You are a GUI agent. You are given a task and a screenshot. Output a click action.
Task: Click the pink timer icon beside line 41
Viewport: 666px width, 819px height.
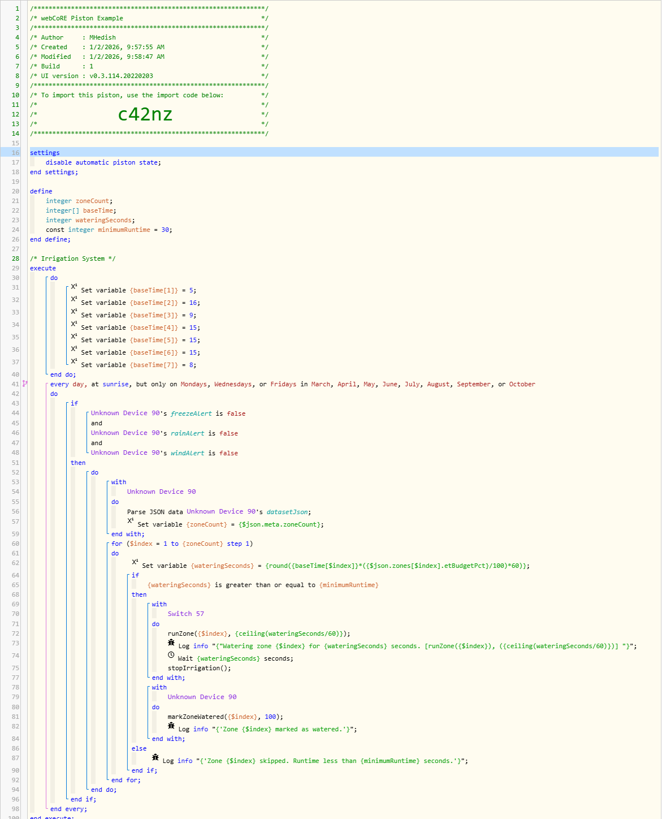25,384
